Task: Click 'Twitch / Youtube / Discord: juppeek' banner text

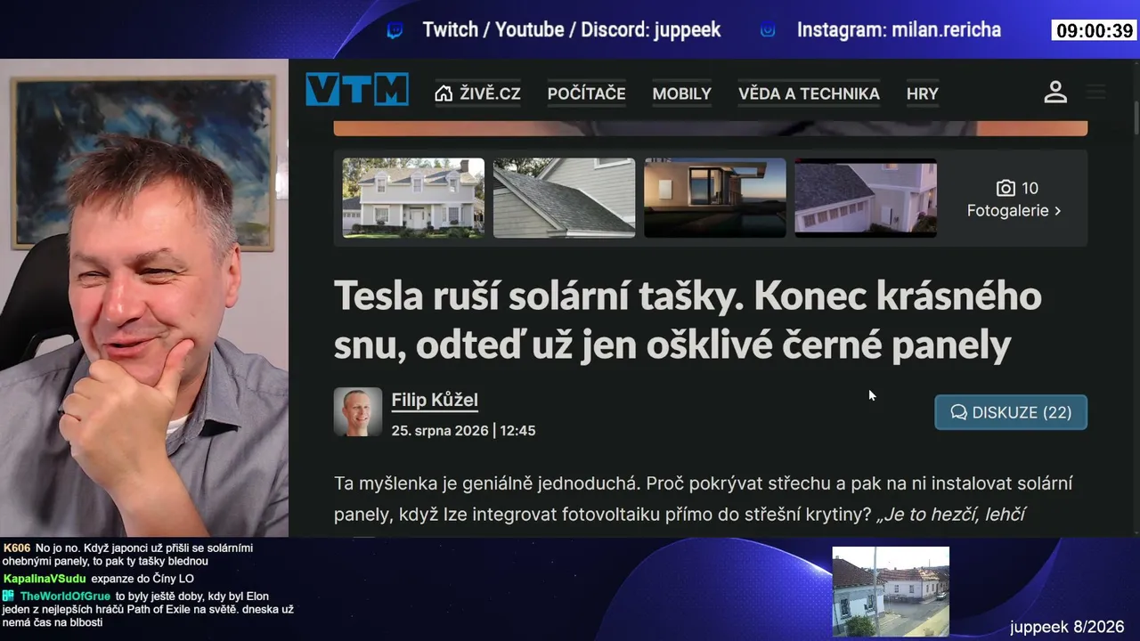Action: click(x=572, y=30)
